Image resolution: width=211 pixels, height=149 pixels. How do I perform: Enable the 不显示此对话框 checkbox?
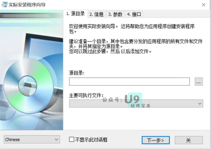pos(72,139)
